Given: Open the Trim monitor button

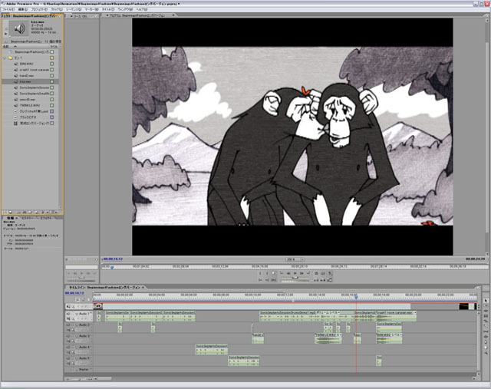Looking at the screenshot, I should 329,280.
